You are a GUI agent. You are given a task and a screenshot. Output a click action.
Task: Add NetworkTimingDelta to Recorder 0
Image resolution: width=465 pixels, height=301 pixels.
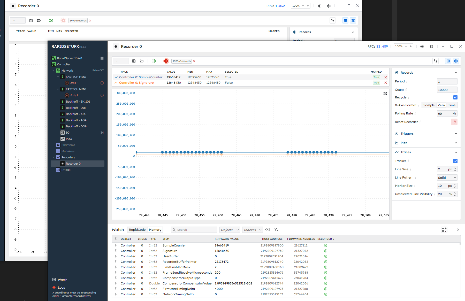pos(326,294)
